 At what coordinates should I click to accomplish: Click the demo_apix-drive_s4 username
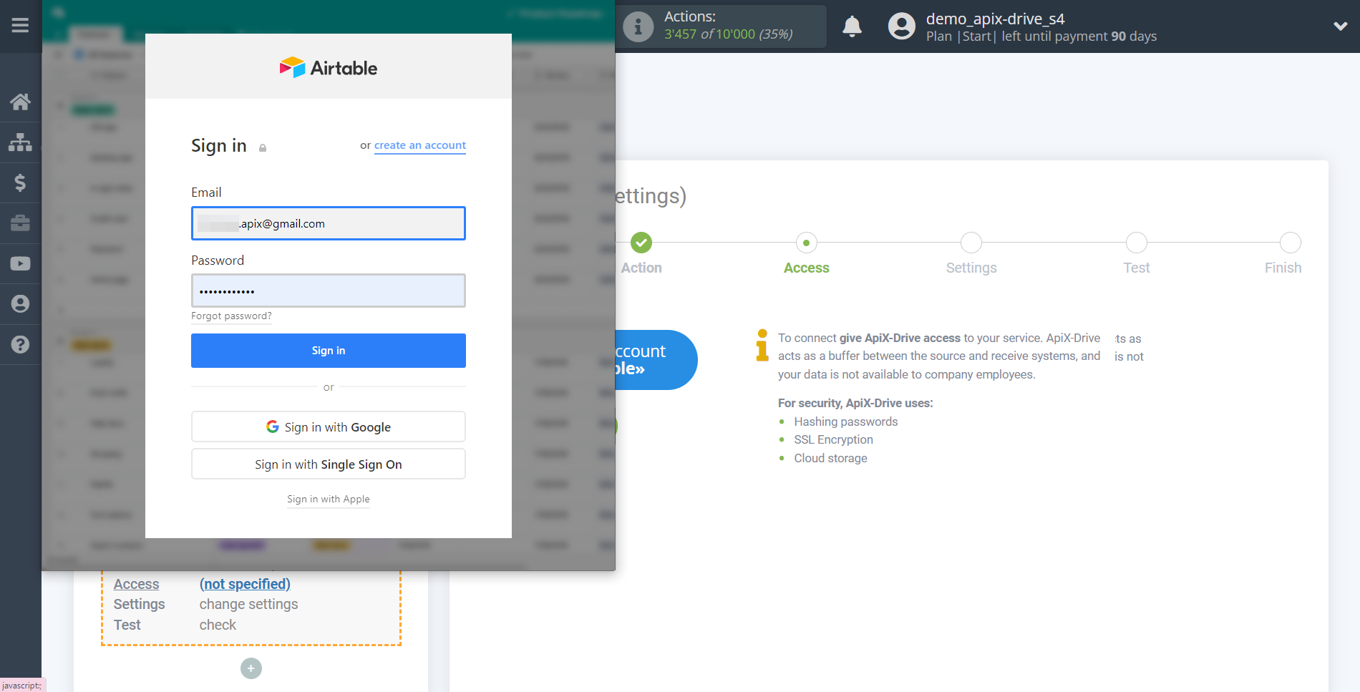(x=995, y=19)
